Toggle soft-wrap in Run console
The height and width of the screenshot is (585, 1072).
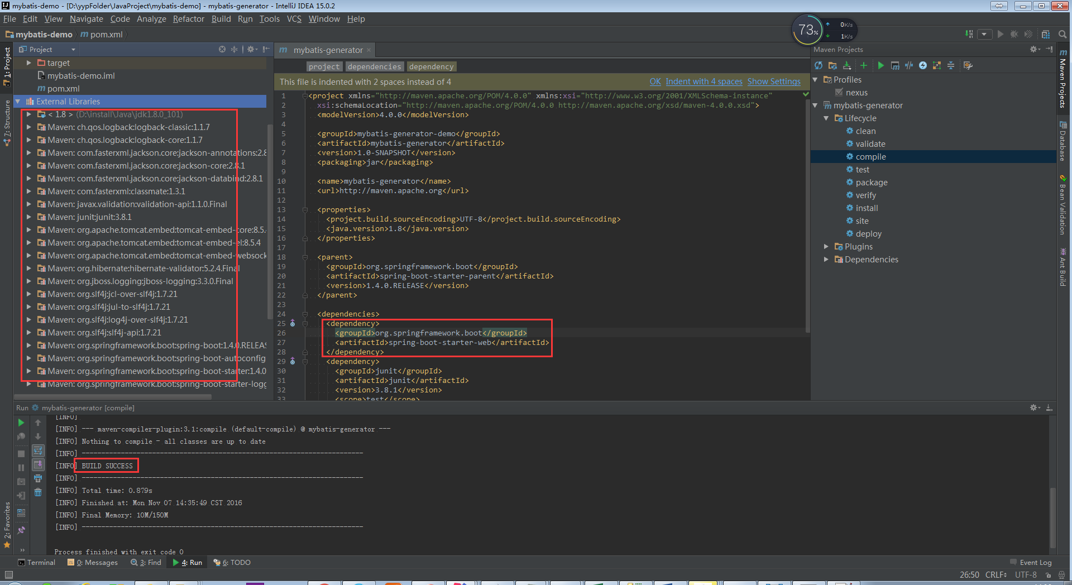click(38, 450)
